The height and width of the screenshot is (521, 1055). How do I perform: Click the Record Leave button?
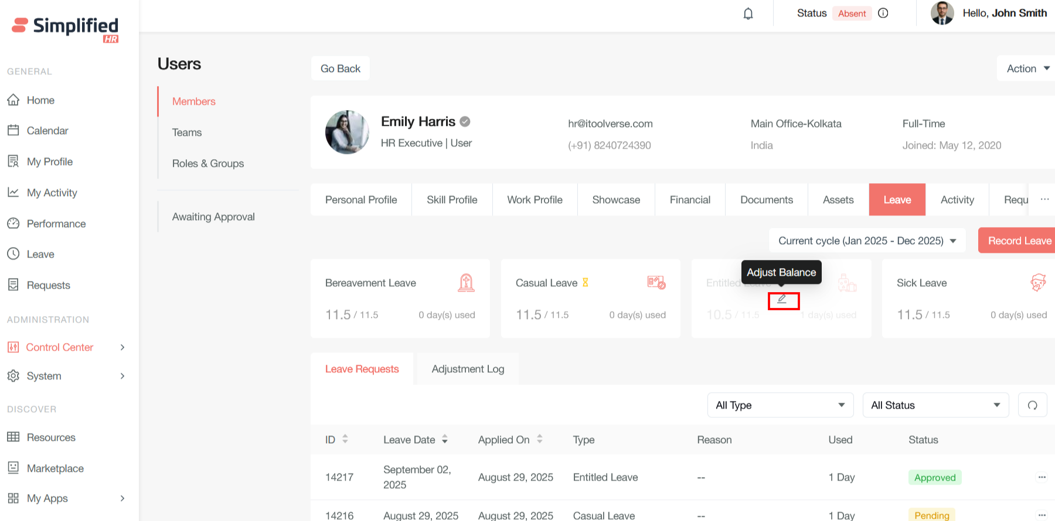(x=1019, y=241)
